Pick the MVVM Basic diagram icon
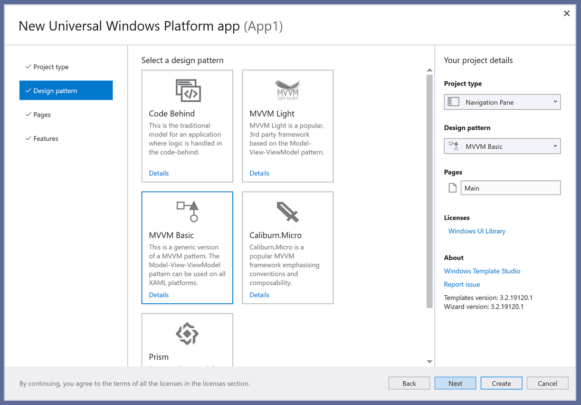581x405 pixels. pos(188,211)
